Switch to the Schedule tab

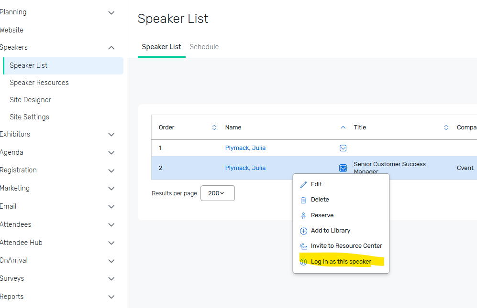click(x=204, y=47)
